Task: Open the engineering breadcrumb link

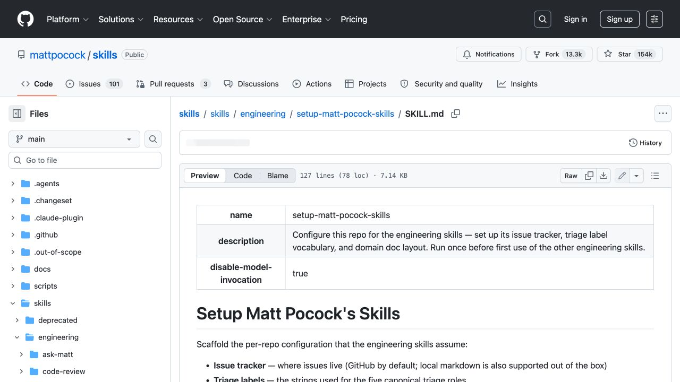Action: (x=263, y=114)
